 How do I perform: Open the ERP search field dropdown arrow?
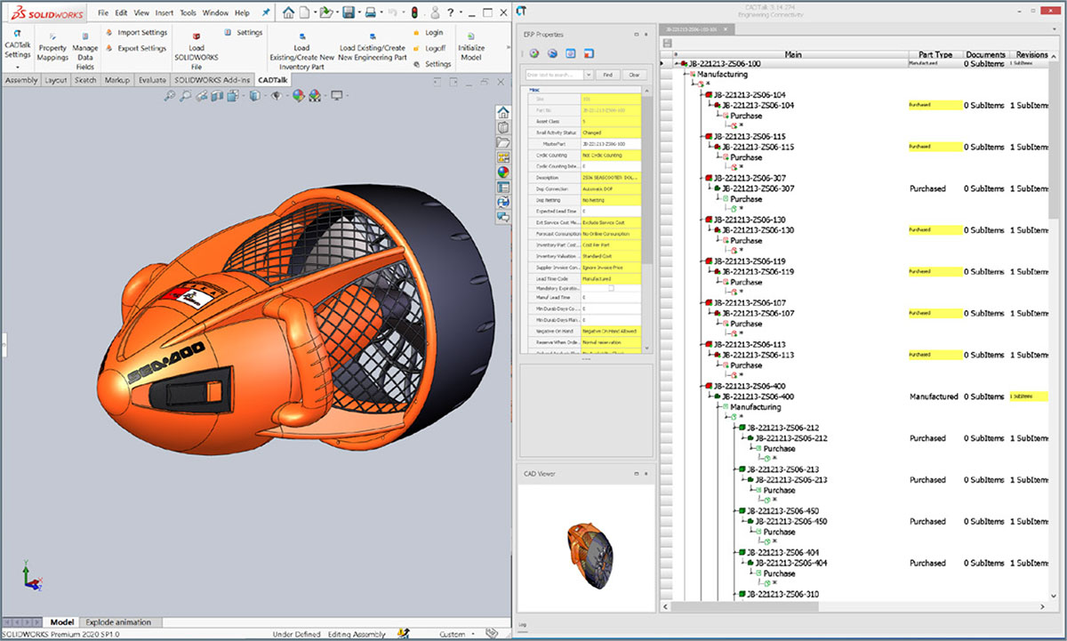589,76
